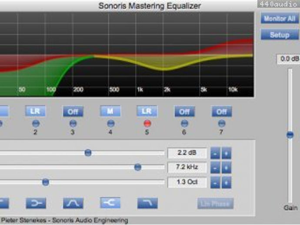
Task: Increase gain with plus next to 2.2 dB
Action: point(227,153)
